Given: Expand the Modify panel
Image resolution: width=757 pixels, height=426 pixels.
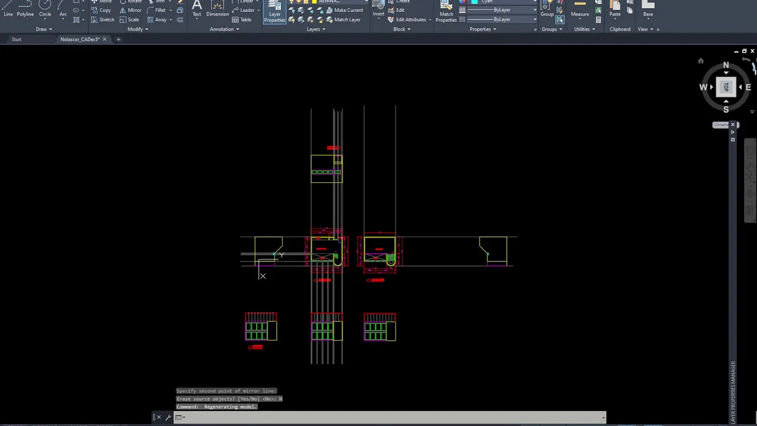Looking at the screenshot, I should 137,29.
